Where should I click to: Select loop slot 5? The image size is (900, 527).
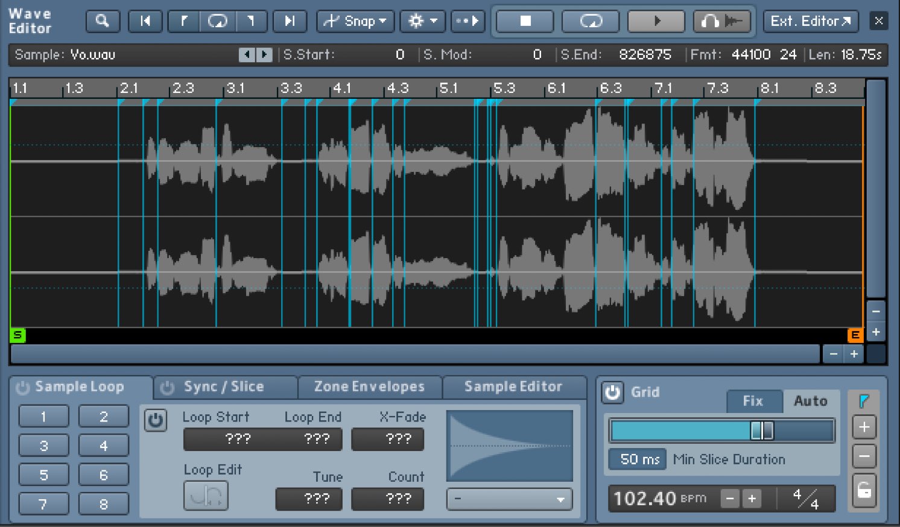coord(43,475)
